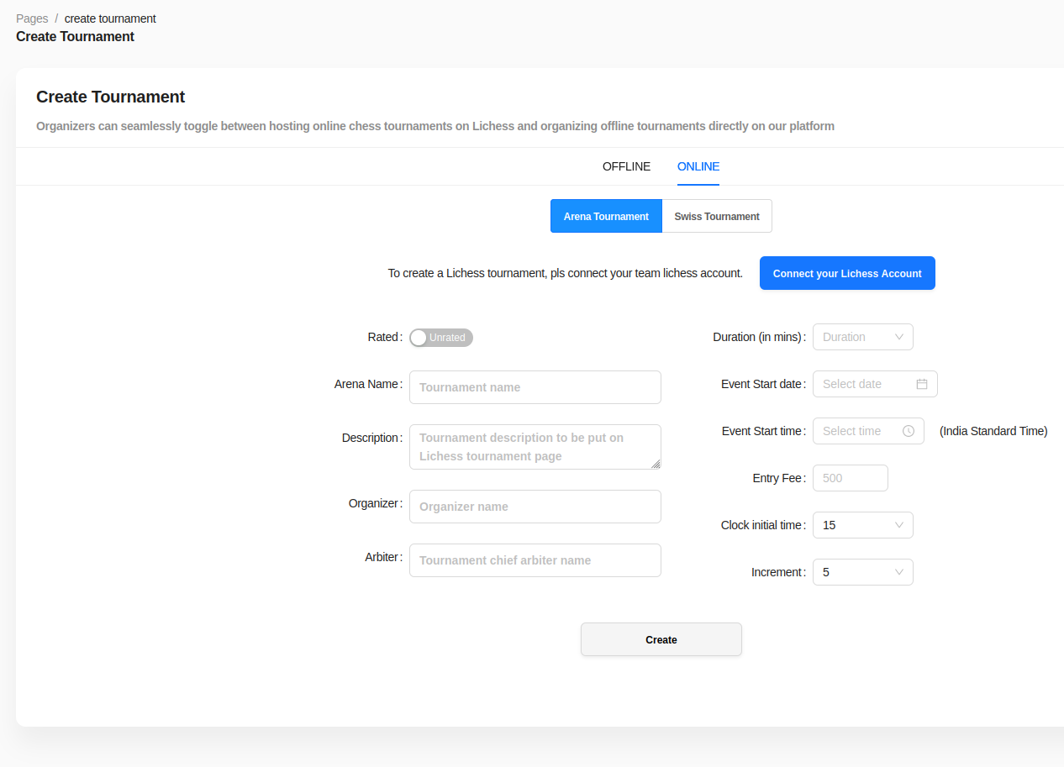Click the Description field's resize grip
This screenshot has height=767, width=1064.
click(656, 464)
